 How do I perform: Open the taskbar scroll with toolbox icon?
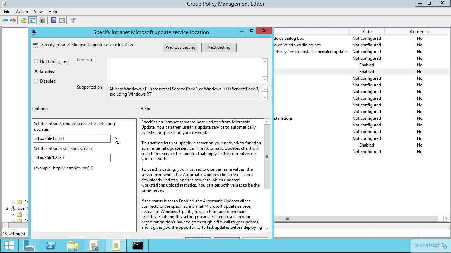[94, 246]
